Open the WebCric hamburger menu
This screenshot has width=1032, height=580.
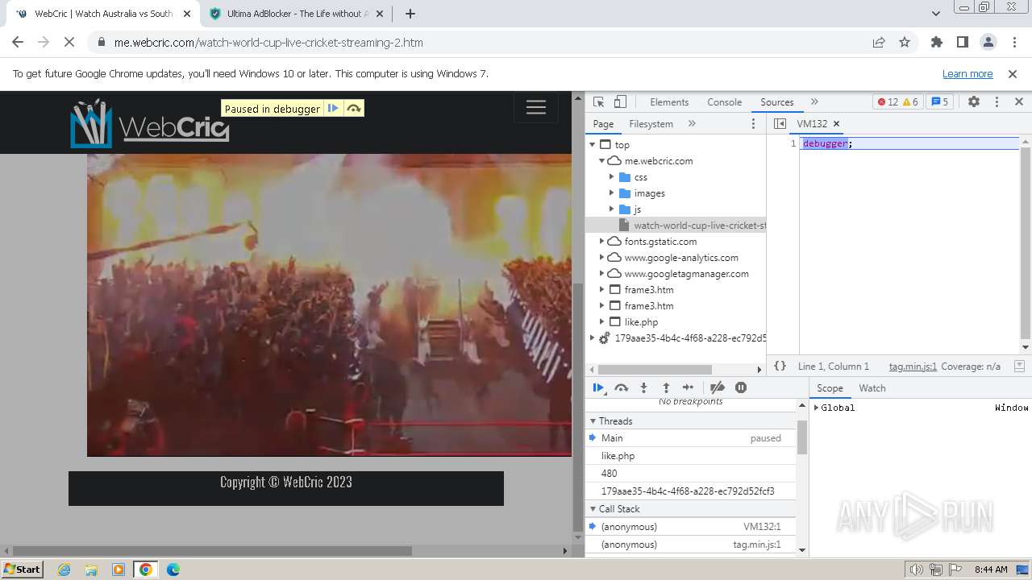[x=536, y=108]
